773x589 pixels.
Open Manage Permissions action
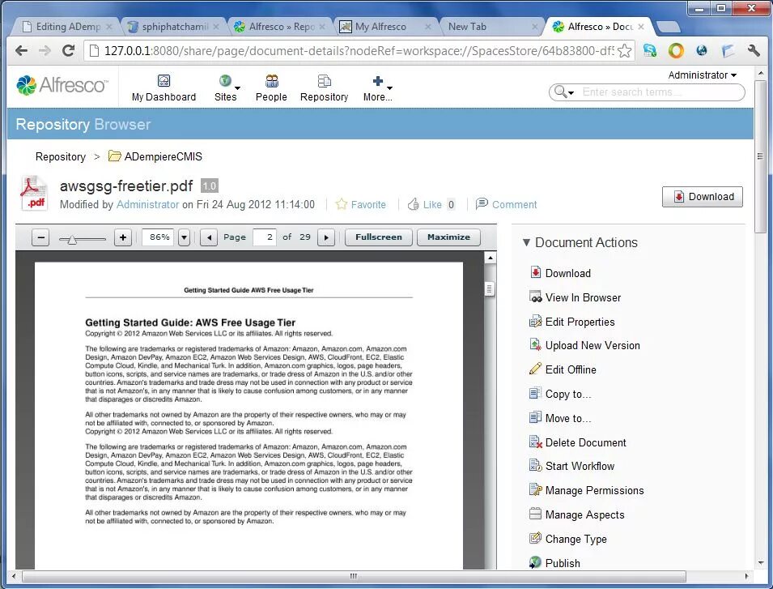[x=587, y=490]
